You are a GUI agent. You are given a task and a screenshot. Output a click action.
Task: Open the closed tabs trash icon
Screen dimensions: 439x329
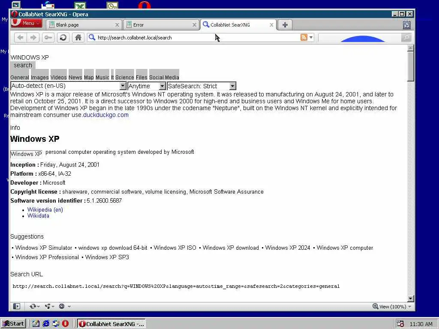pos(407,24)
